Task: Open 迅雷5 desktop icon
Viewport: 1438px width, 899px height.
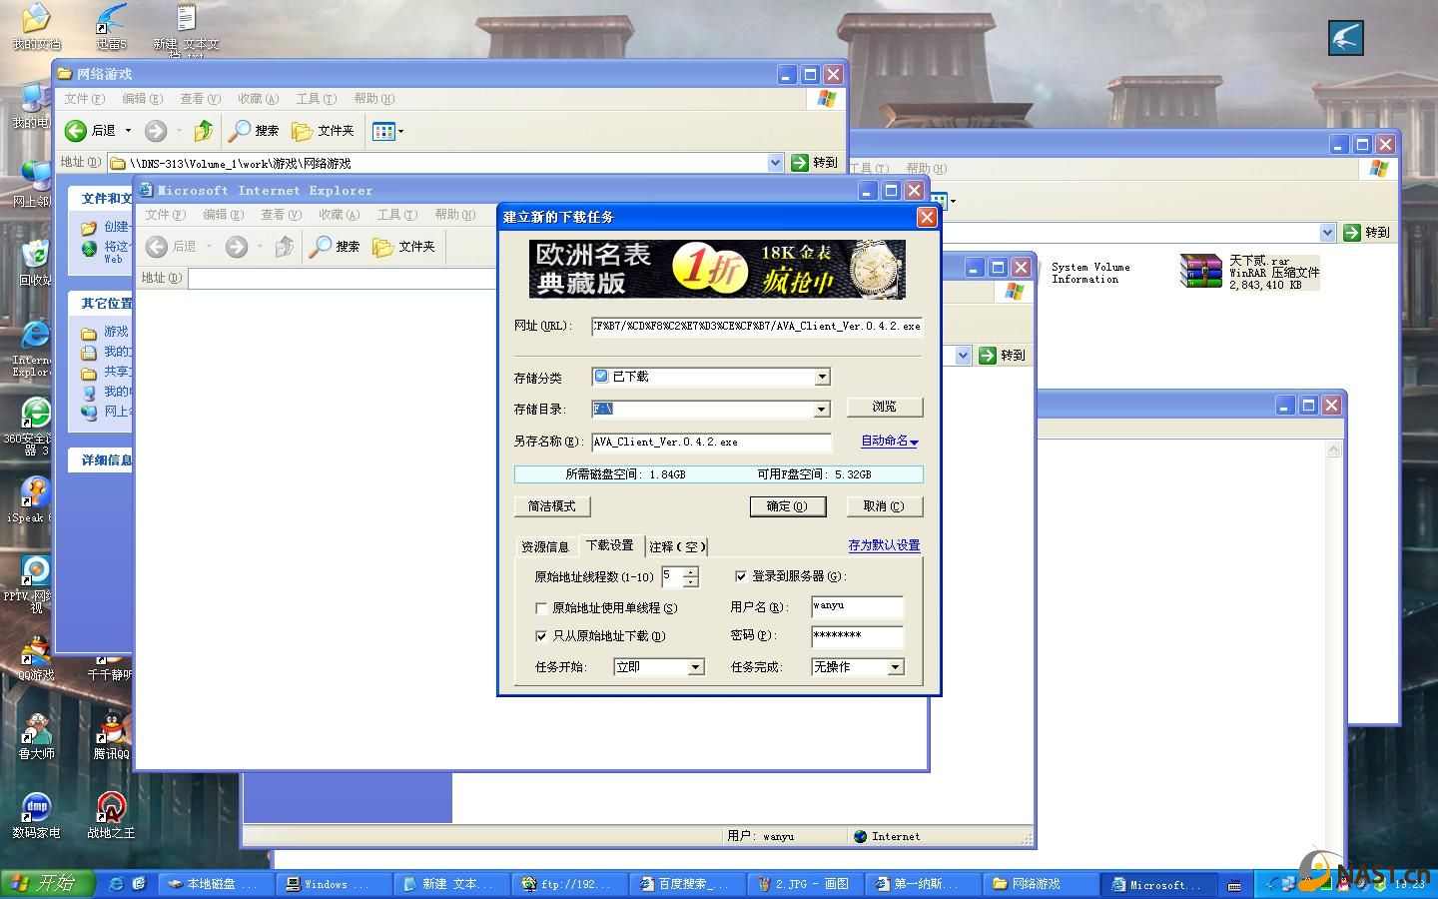Action: pyautogui.click(x=111, y=27)
